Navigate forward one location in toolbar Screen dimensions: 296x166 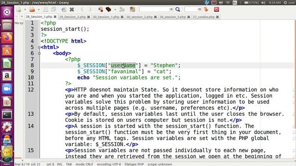pyautogui.click(x=90, y=9)
